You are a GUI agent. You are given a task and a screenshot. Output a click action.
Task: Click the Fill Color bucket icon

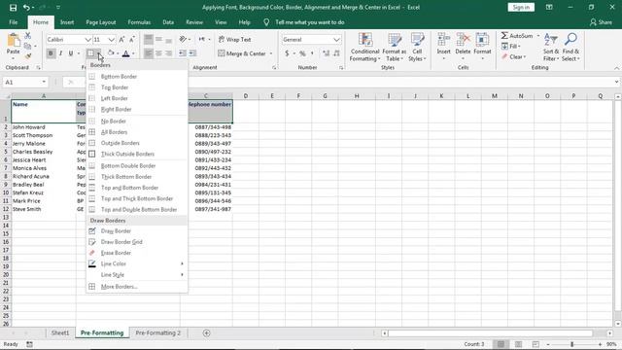click(x=111, y=53)
